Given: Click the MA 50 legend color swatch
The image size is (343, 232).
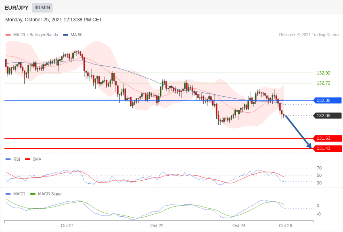Looking at the screenshot, I should tap(65, 35).
